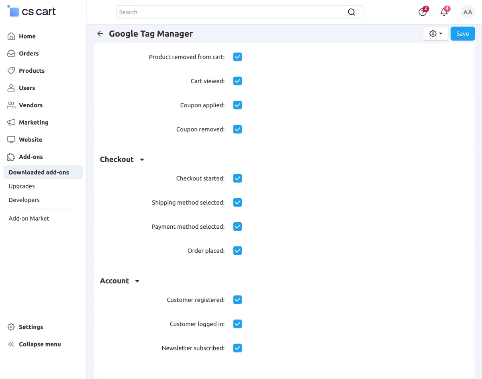Toggle Payment method selected checkbox
The height and width of the screenshot is (379, 482).
click(x=237, y=227)
